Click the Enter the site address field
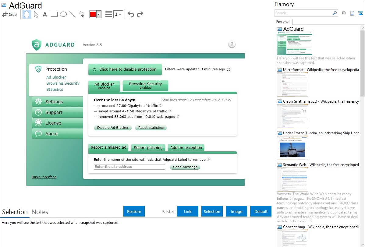This screenshot has height=247, width=365. (129, 167)
